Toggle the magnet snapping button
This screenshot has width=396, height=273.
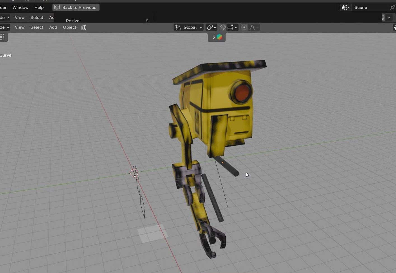(x=223, y=27)
